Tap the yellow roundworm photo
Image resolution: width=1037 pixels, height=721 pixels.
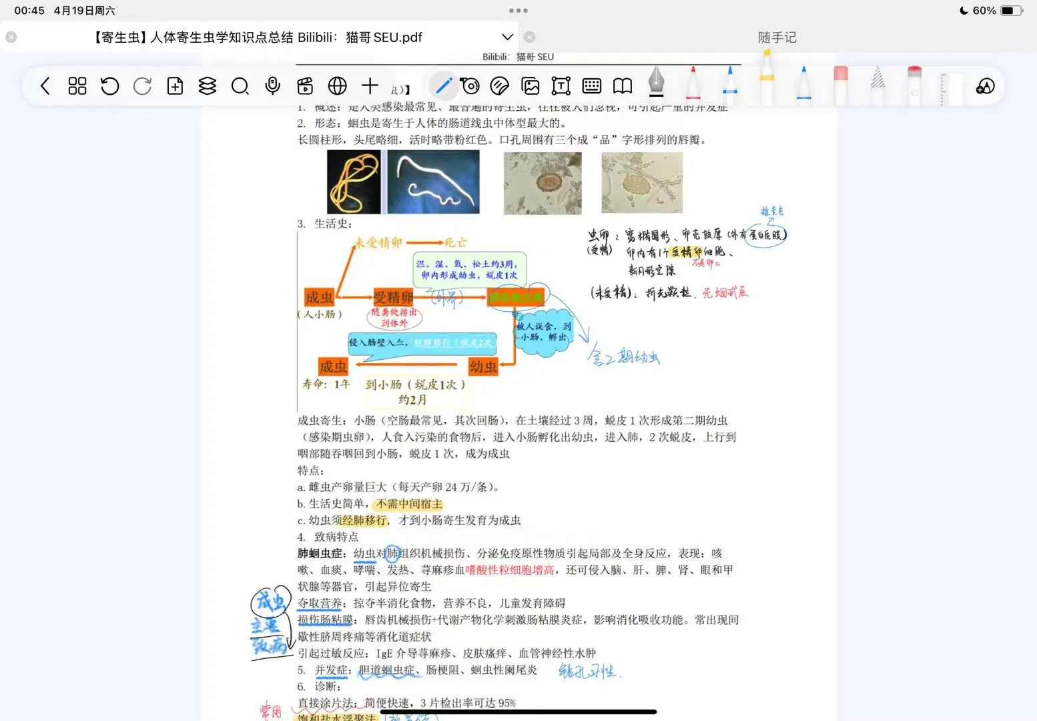coord(354,182)
